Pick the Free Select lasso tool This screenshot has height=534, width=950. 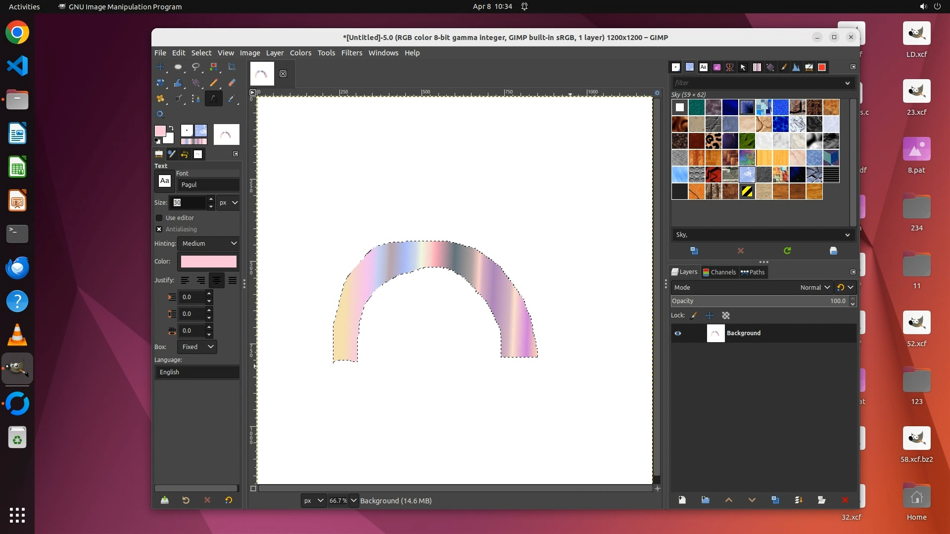(196, 67)
